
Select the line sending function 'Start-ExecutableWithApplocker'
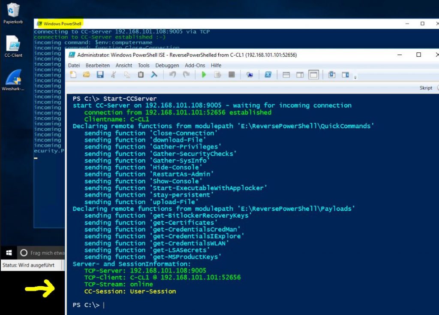(x=175, y=188)
